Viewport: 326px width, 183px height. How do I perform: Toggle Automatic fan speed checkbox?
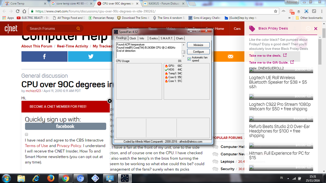pos(189,59)
